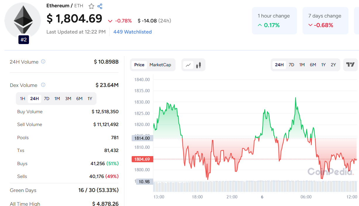Open TradingView chart mode

(350, 65)
